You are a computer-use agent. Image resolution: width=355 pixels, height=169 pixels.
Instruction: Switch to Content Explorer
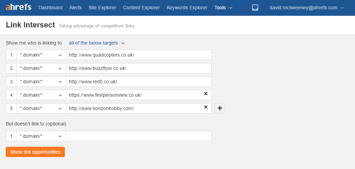(142, 8)
